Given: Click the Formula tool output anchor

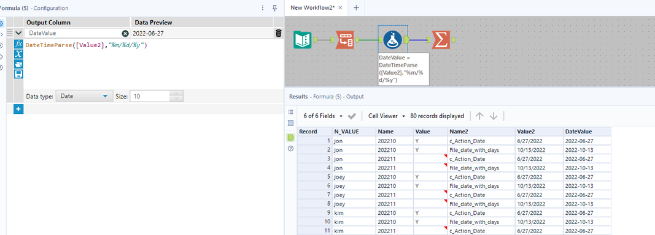Looking at the screenshot, I should (407, 40).
